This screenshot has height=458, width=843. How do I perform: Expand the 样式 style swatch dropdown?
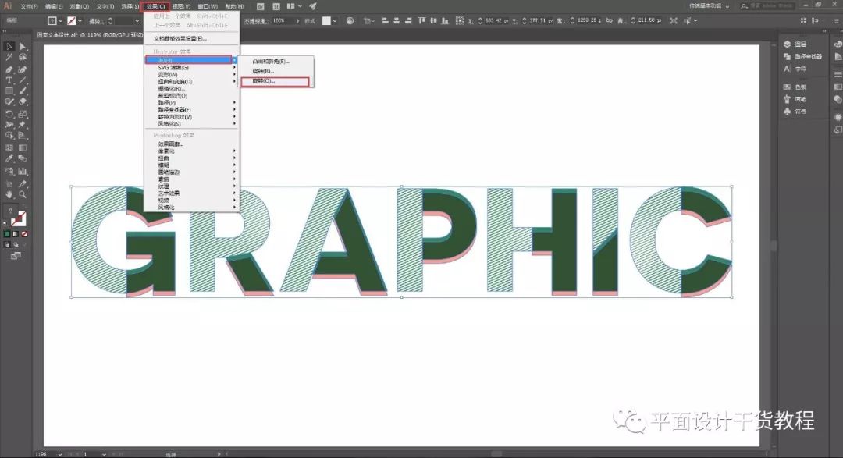pyautogui.click(x=335, y=21)
